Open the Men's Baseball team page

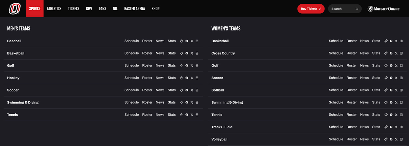[x=14, y=41]
